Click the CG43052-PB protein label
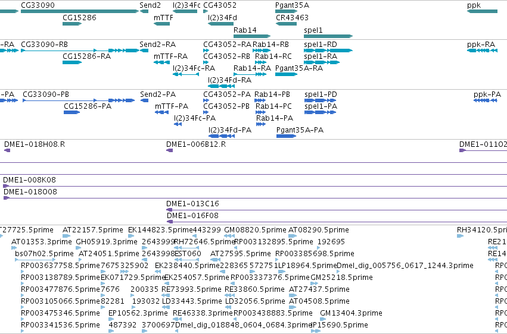This screenshot has width=507, height=334. (x=226, y=106)
